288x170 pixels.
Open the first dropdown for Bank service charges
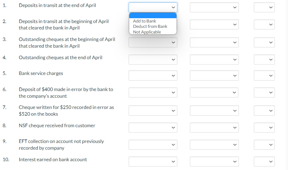point(153,75)
